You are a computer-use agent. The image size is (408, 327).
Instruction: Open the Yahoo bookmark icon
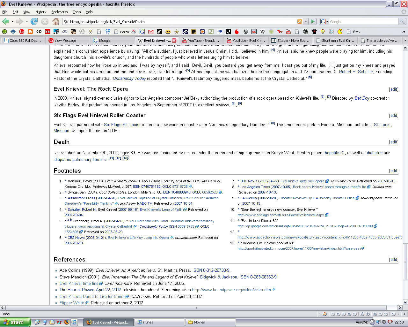(x=280, y=32)
